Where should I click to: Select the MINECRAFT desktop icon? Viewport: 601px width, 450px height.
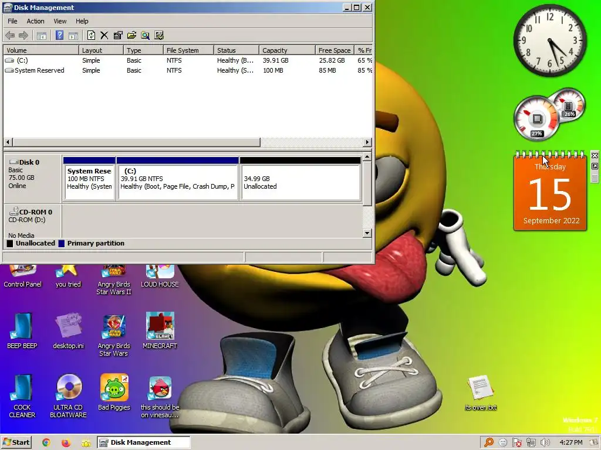click(160, 330)
